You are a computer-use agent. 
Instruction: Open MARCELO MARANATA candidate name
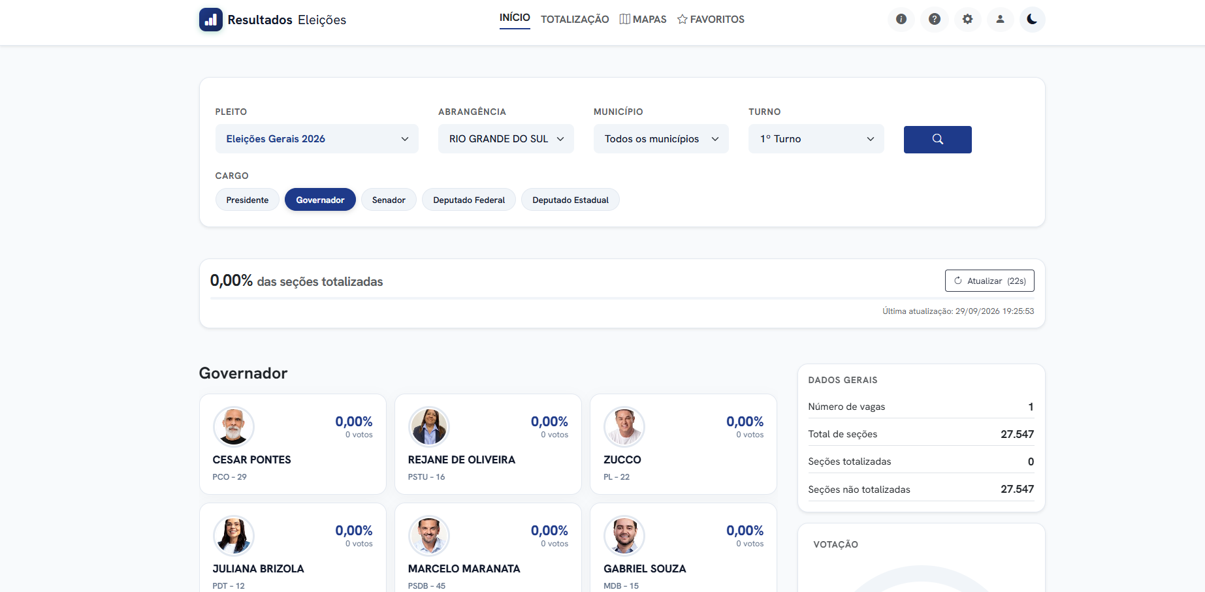point(464,569)
